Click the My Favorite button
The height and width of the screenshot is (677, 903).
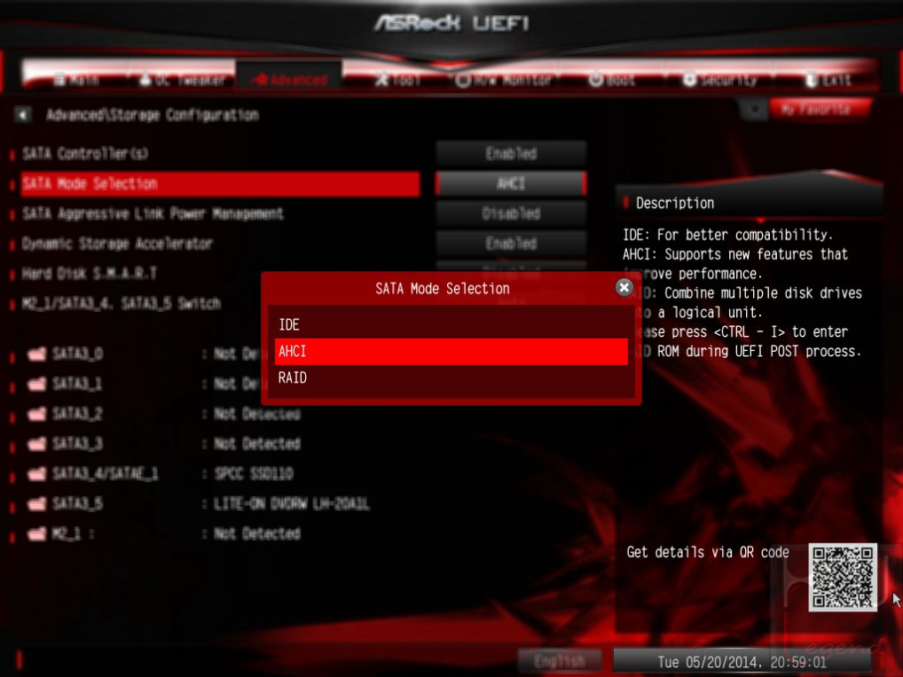pyautogui.click(x=815, y=109)
